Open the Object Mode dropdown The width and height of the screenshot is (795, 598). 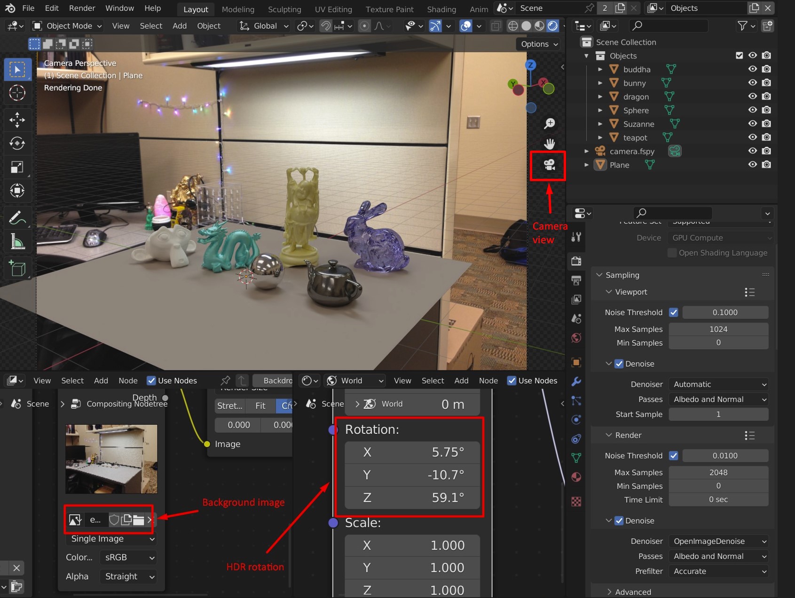click(67, 26)
